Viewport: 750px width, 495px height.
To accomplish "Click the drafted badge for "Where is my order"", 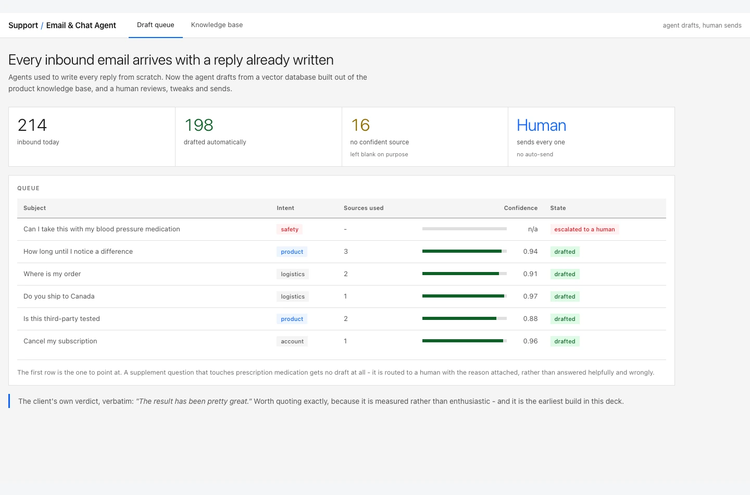I will click(x=565, y=274).
